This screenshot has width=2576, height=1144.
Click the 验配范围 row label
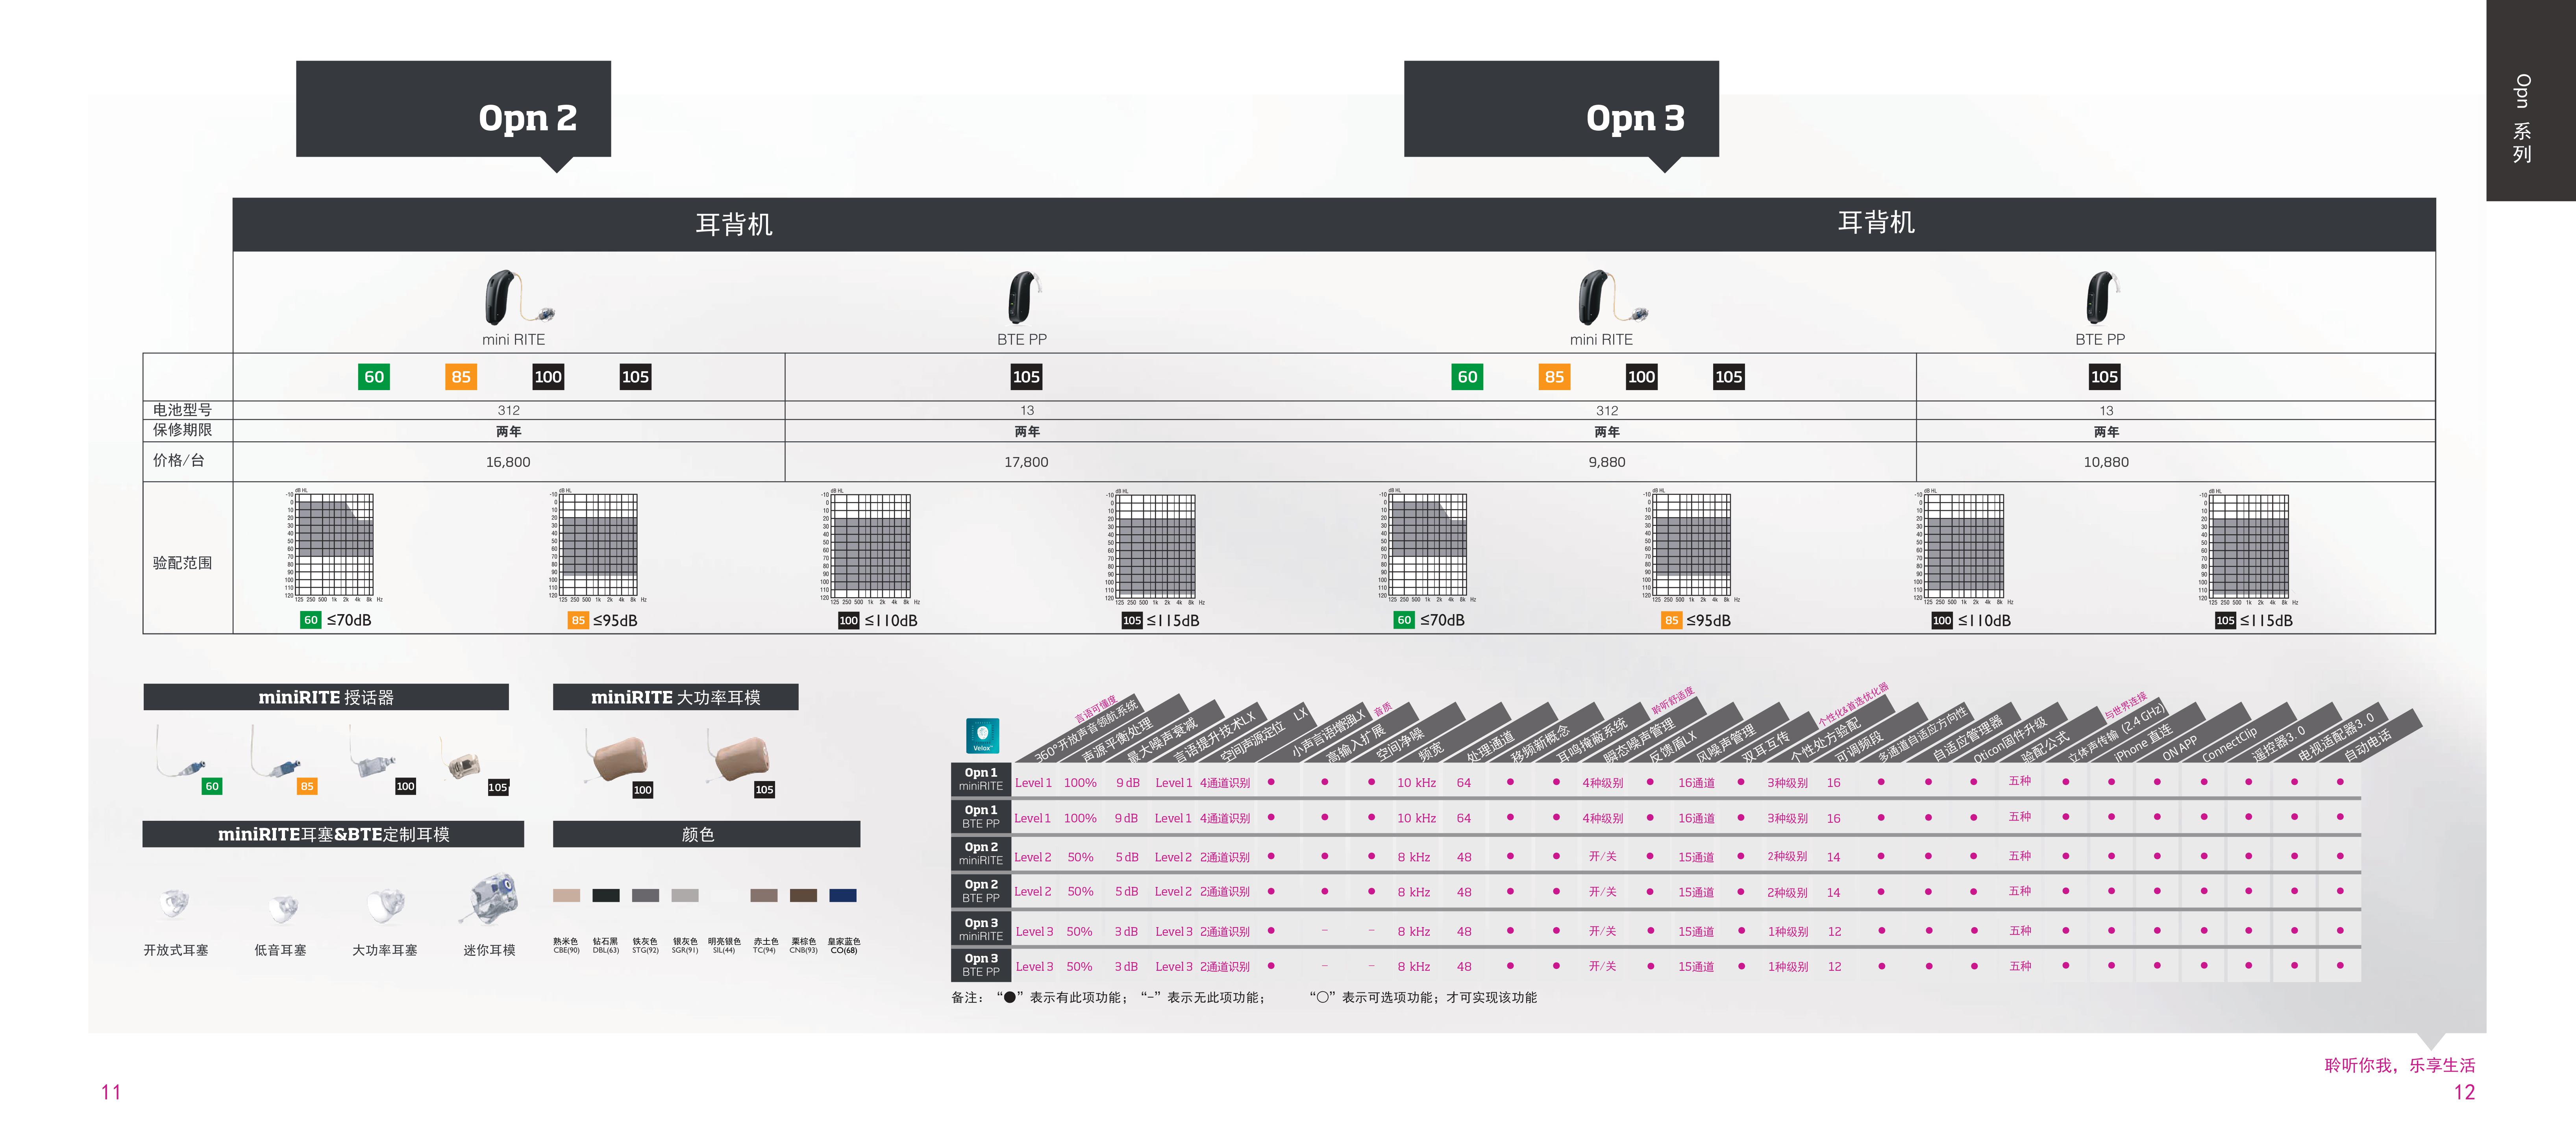[x=182, y=563]
